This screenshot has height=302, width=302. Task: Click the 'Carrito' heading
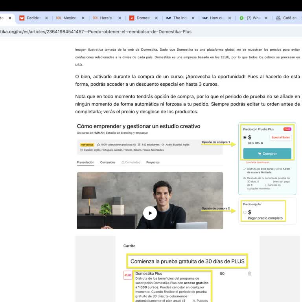pos(129,246)
